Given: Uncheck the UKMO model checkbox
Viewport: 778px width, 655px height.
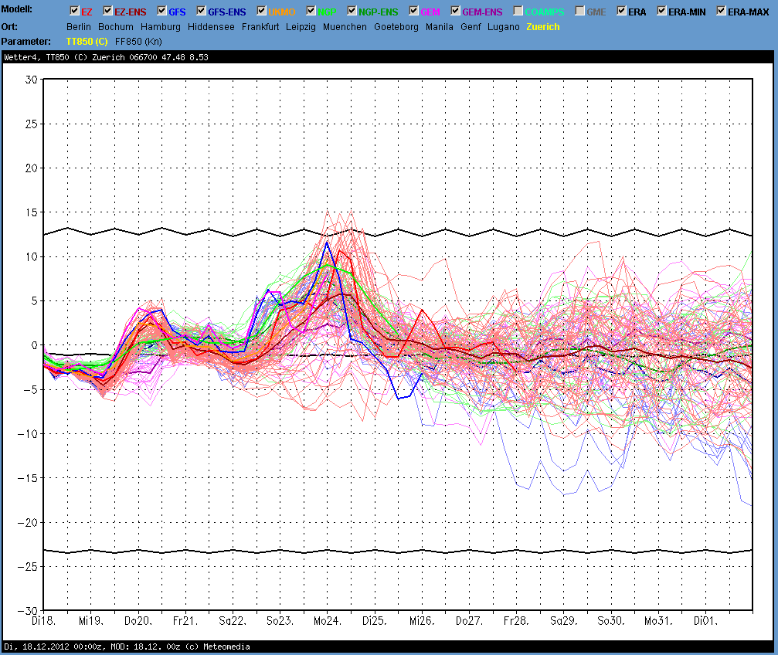Looking at the screenshot, I should tap(262, 12).
